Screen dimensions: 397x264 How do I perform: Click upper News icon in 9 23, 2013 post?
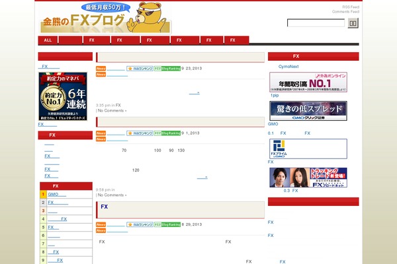[x=101, y=69]
